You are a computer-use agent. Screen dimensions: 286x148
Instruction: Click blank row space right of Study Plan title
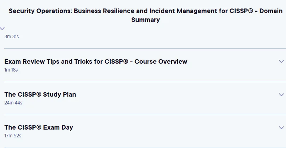pos(177,95)
